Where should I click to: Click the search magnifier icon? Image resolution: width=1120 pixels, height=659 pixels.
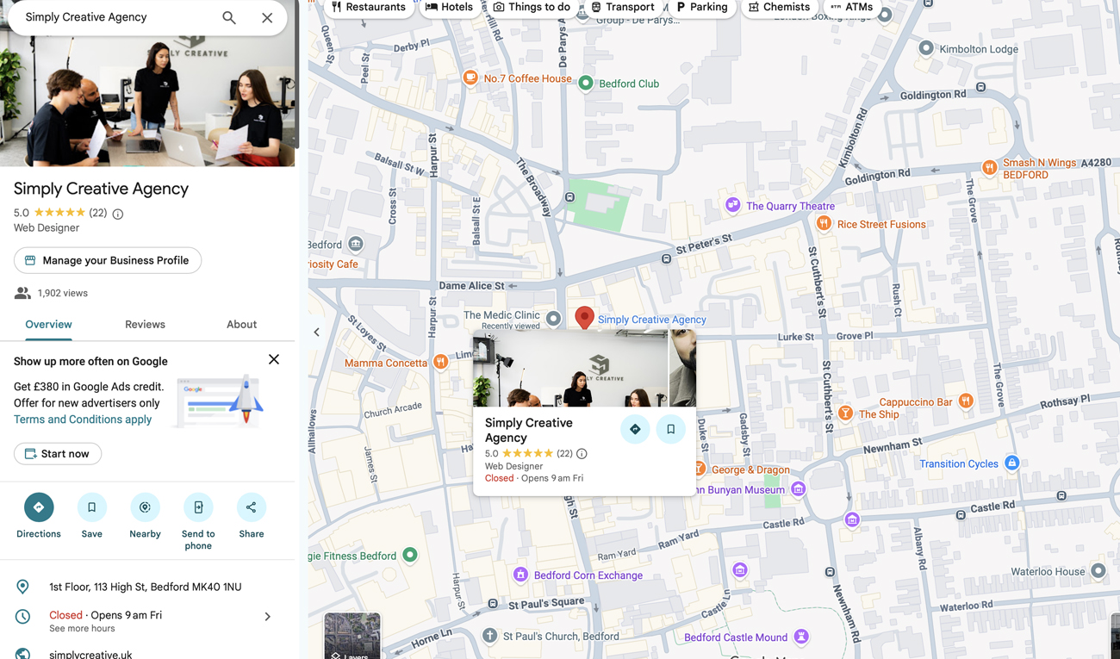229,17
